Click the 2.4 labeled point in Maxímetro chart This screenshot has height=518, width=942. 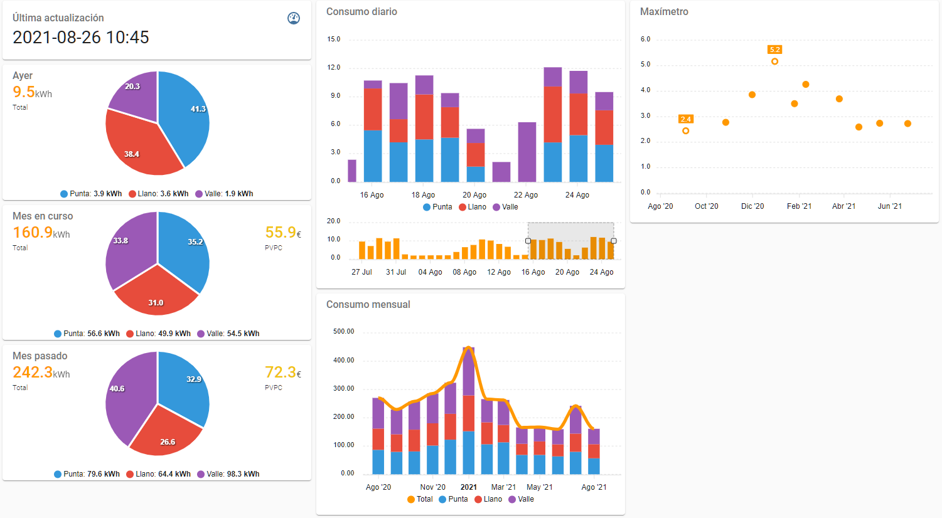click(686, 131)
